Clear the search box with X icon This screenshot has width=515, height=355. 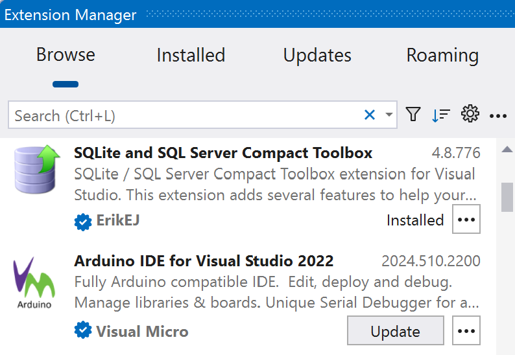370,115
